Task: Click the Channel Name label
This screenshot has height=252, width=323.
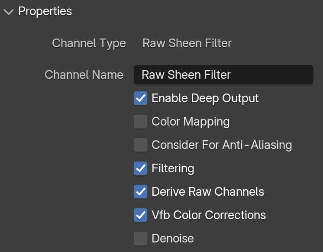Action: (84, 74)
